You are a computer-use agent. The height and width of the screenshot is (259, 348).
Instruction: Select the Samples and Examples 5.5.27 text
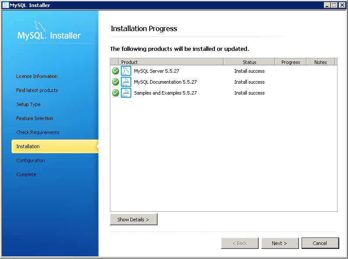[165, 93]
